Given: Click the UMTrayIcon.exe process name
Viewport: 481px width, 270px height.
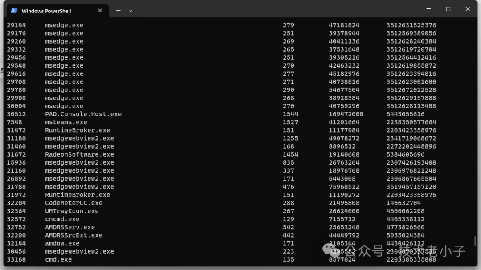Looking at the screenshot, I should click(72, 211).
